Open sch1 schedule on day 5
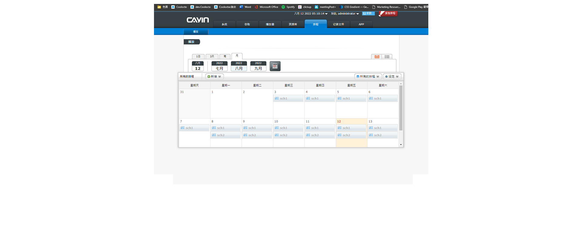582x230 pixels. (x=351, y=98)
